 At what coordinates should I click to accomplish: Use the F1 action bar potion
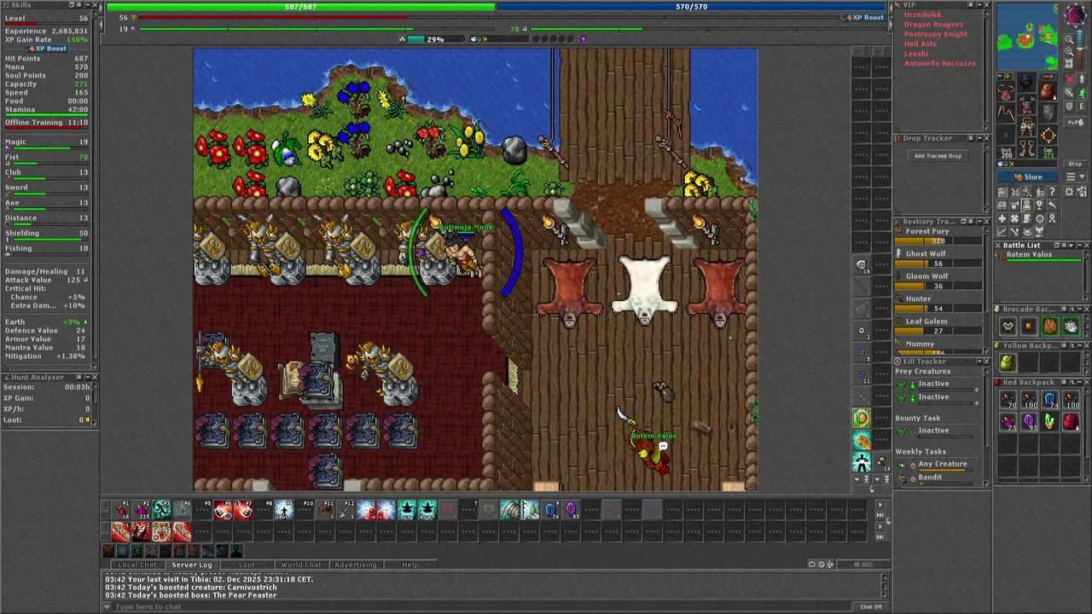tap(119, 510)
